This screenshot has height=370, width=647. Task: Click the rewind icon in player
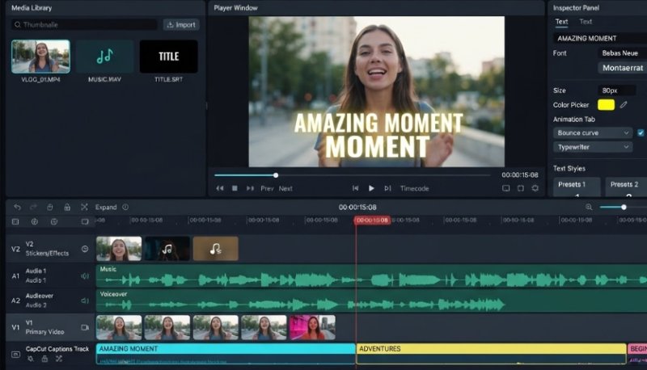220,188
